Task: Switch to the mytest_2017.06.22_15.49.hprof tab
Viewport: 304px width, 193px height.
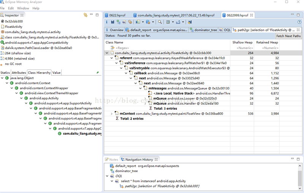Action: tap(174, 15)
